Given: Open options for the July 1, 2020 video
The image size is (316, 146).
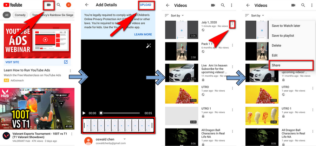Looking at the screenshot, I should pyautogui.click(x=232, y=24).
